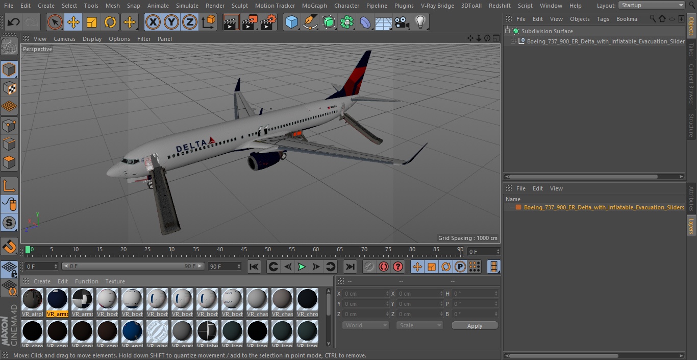Image resolution: width=697 pixels, height=360 pixels.
Task: Add a Light object
Action: 420,22
